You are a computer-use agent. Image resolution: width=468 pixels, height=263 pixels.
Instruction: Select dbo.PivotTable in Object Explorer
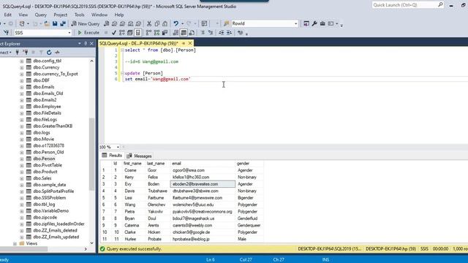[x=48, y=165]
